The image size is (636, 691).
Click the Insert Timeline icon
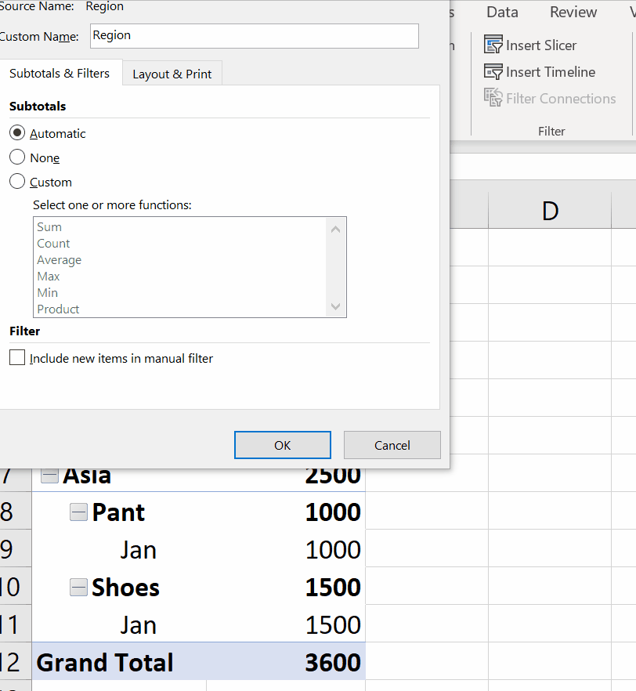point(493,71)
